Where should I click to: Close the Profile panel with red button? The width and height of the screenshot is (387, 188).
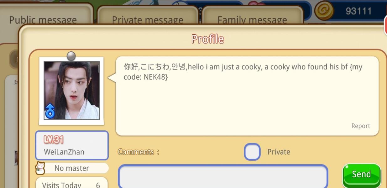coord(385,25)
